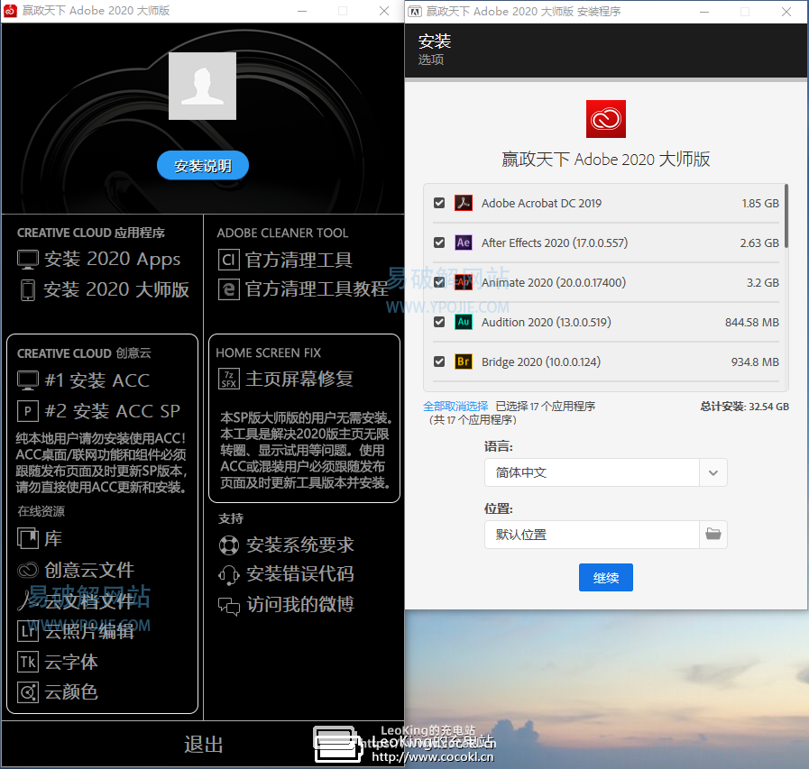Click the 继续 continue button

[x=606, y=578]
